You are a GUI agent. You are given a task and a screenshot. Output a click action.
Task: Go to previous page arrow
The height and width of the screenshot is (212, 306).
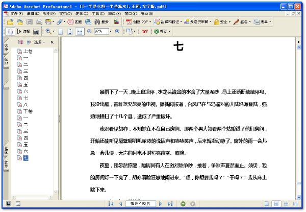tap(120, 204)
